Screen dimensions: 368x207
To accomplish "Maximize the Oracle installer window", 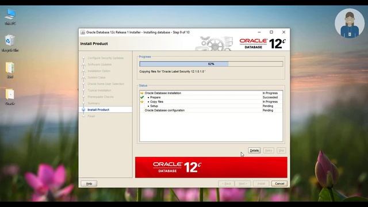I will (271, 32).
